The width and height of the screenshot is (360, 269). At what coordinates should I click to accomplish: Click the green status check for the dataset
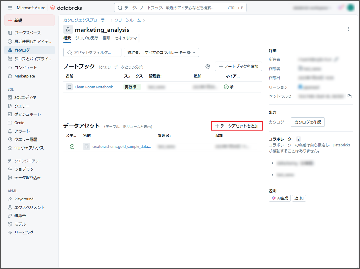click(72, 146)
